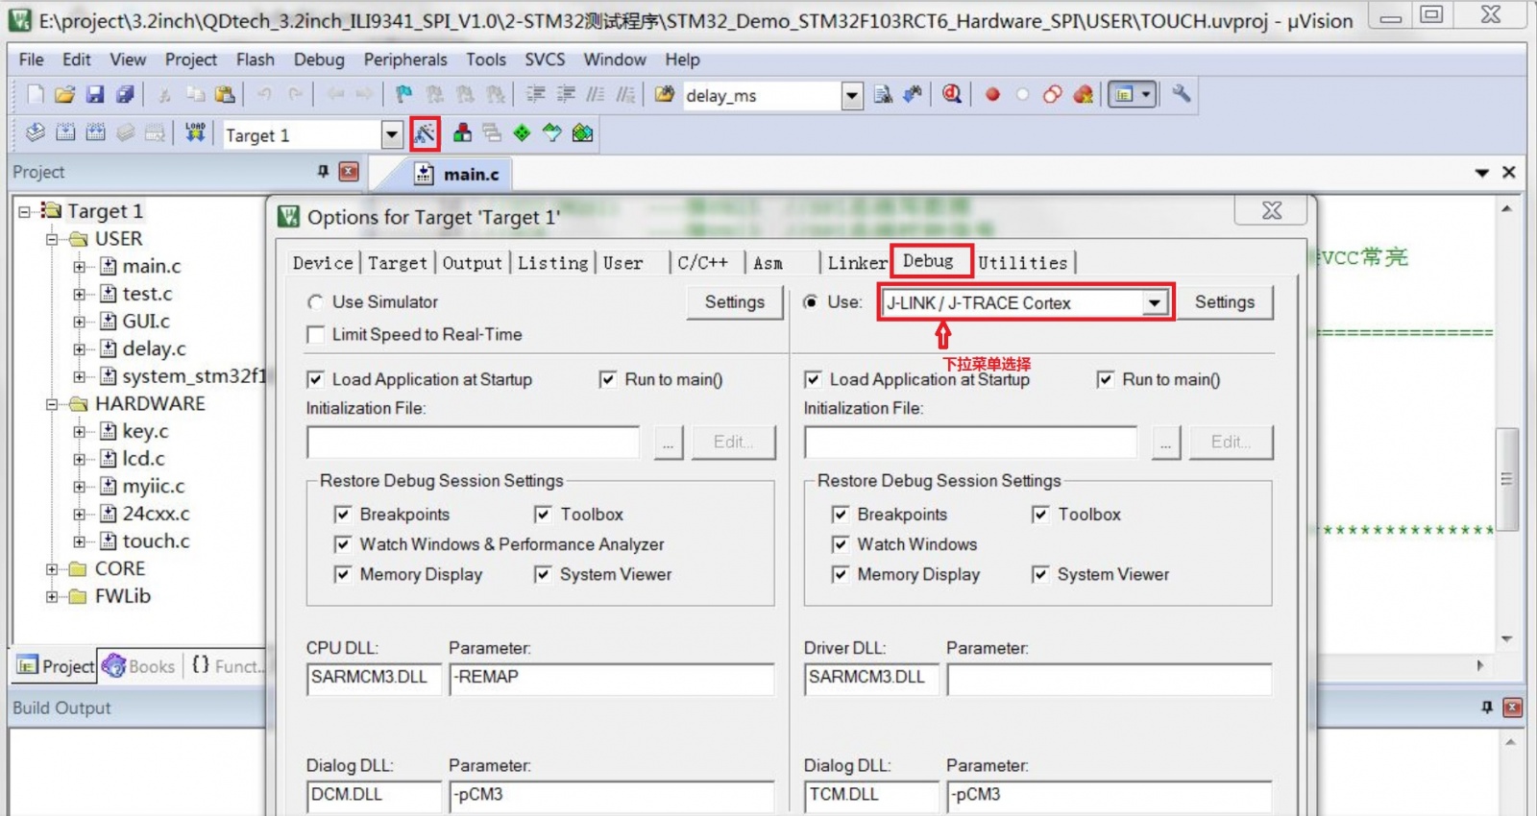Uncheck Watch Windows & Performance Analyzer
This screenshot has height=816, width=1537.
(x=343, y=544)
